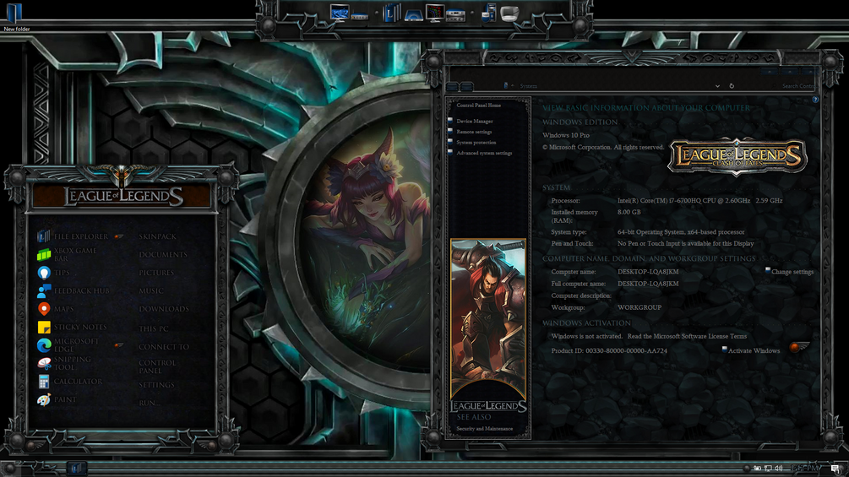The height and width of the screenshot is (477, 849).
Task: Open System protection link
Action: click(476, 142)
